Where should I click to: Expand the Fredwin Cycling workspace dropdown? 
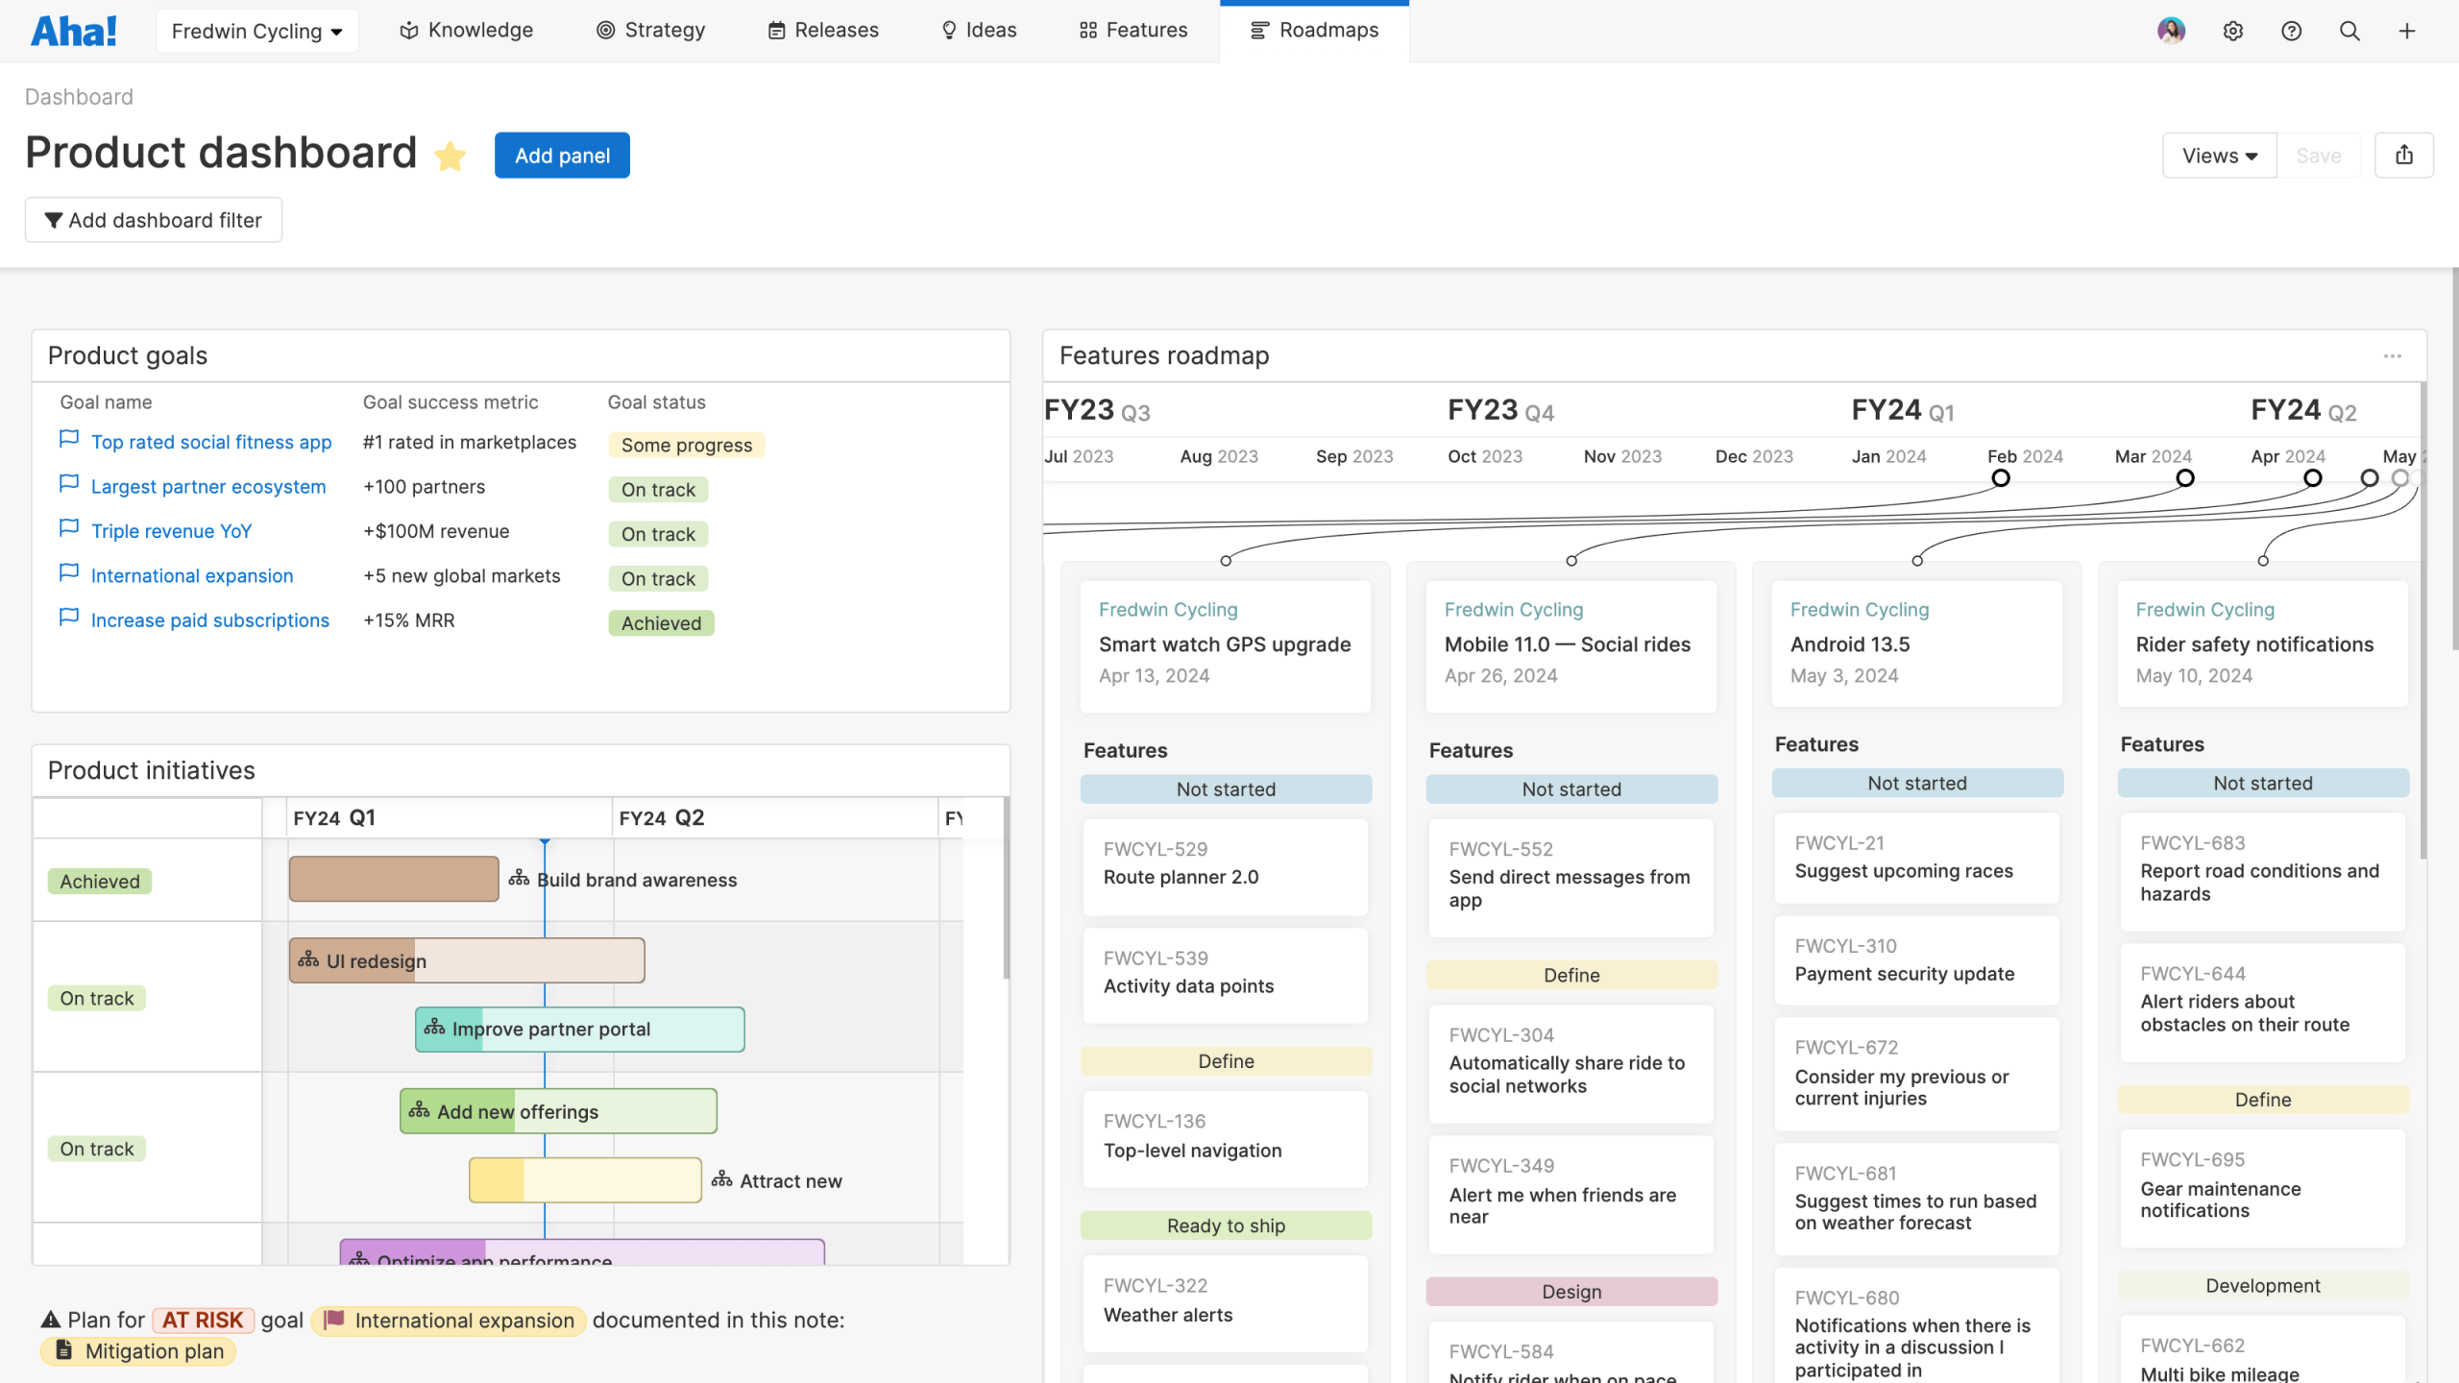point(256,31)
